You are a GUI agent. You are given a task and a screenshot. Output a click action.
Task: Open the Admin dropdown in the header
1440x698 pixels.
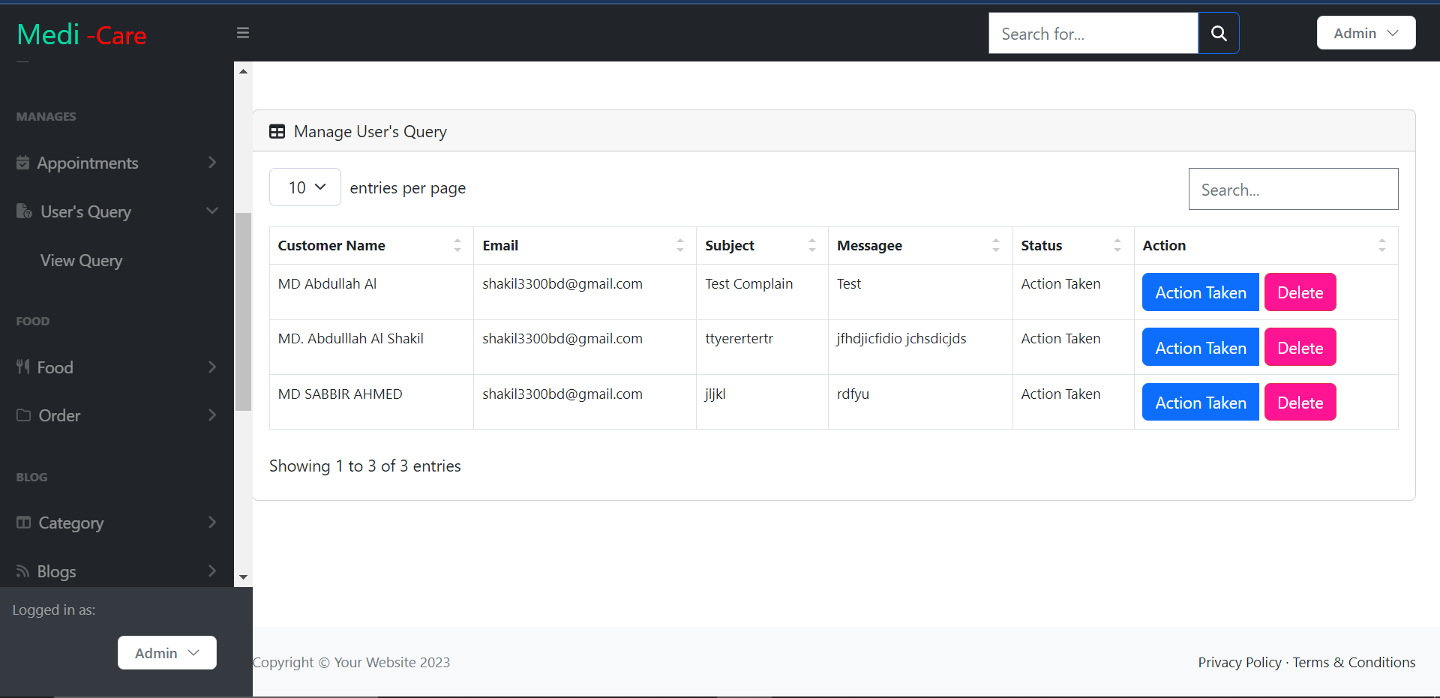[x=1365, y=32]
